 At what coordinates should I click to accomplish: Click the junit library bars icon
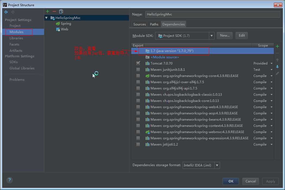(x=148, y=70)
